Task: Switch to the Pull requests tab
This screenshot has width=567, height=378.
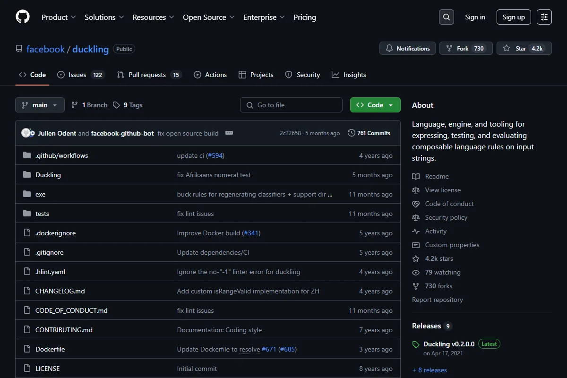Action: click(148, 75)
